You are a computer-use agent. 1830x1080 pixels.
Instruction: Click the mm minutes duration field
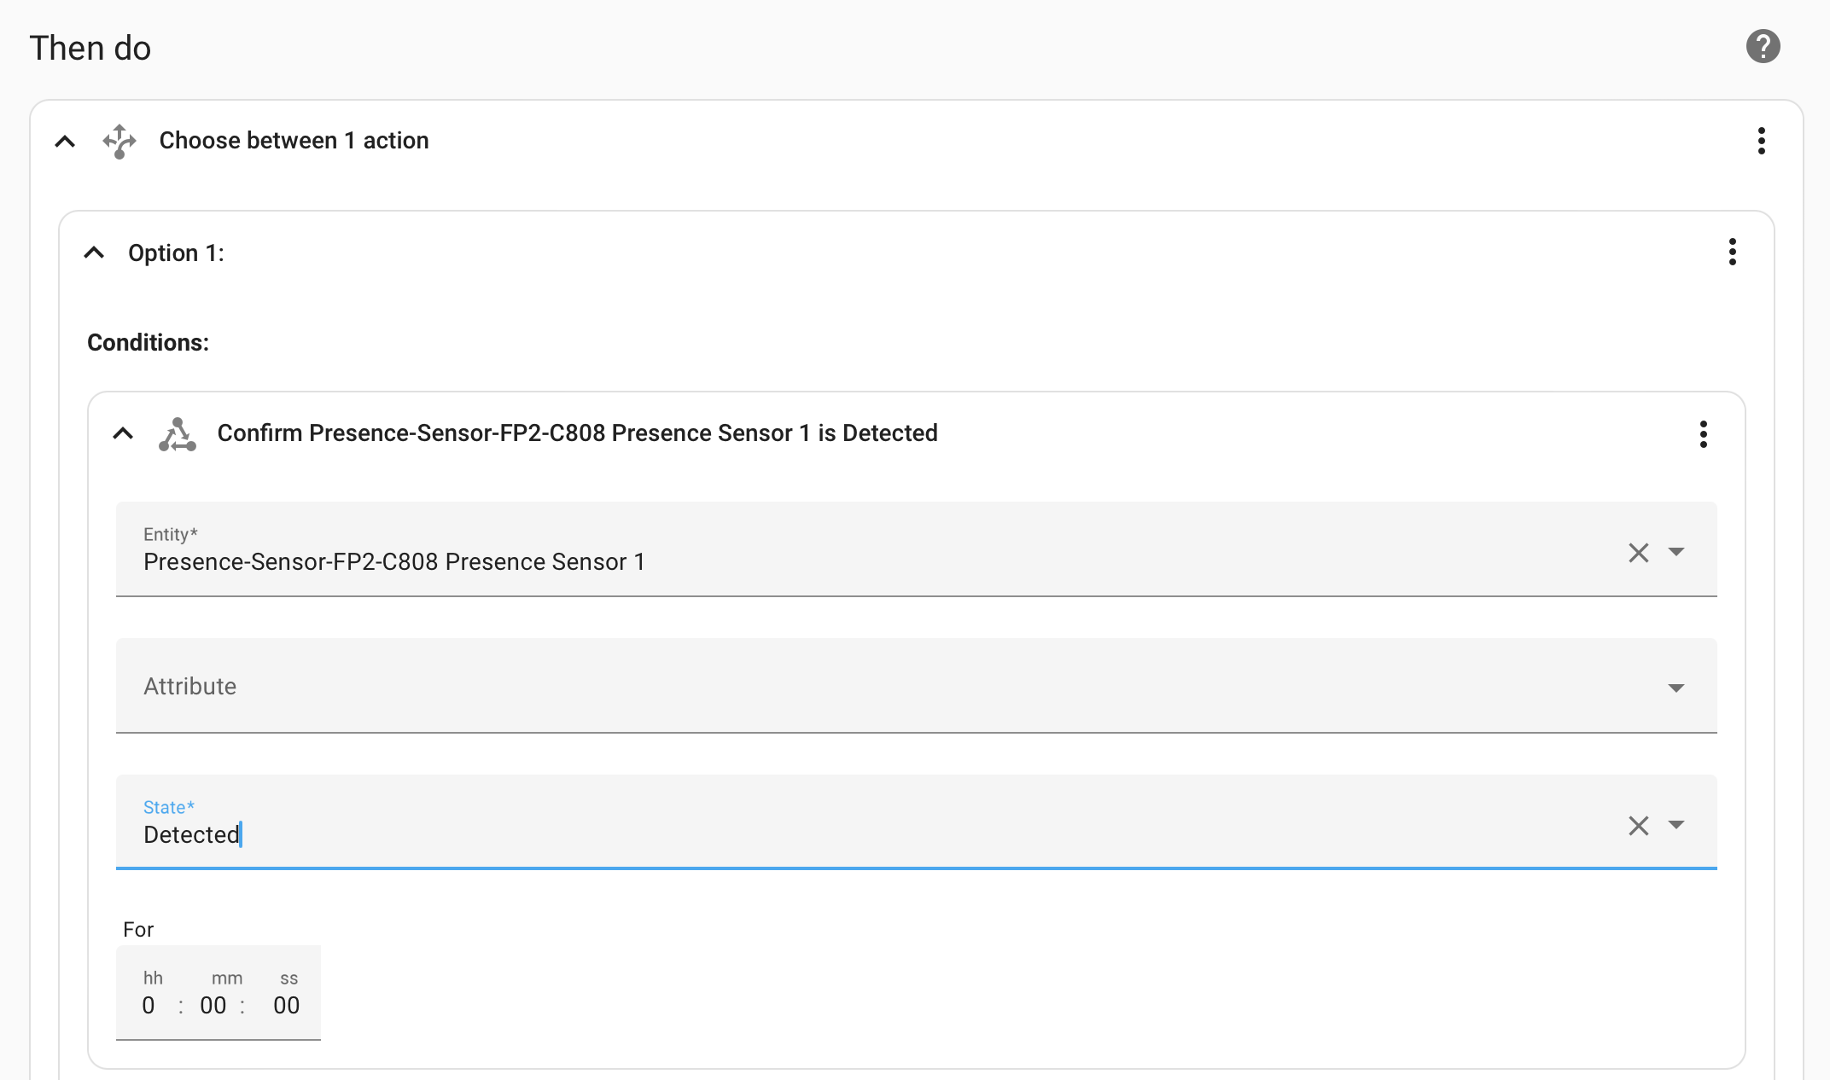pos(213,1005)
